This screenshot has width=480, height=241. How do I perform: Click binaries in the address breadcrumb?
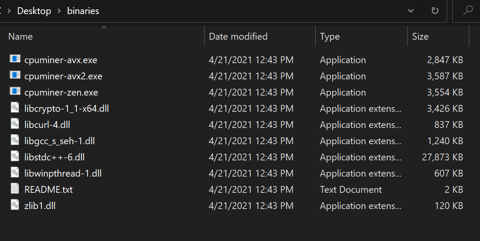[83, 11]
